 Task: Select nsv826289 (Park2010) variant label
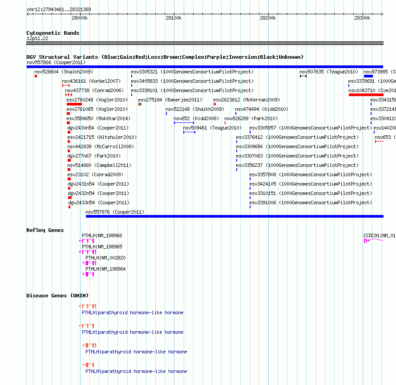tap(251, 118)
